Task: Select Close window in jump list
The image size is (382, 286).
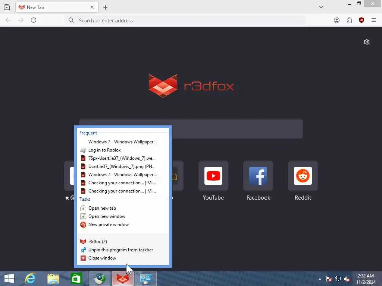Action: point(123,258)
